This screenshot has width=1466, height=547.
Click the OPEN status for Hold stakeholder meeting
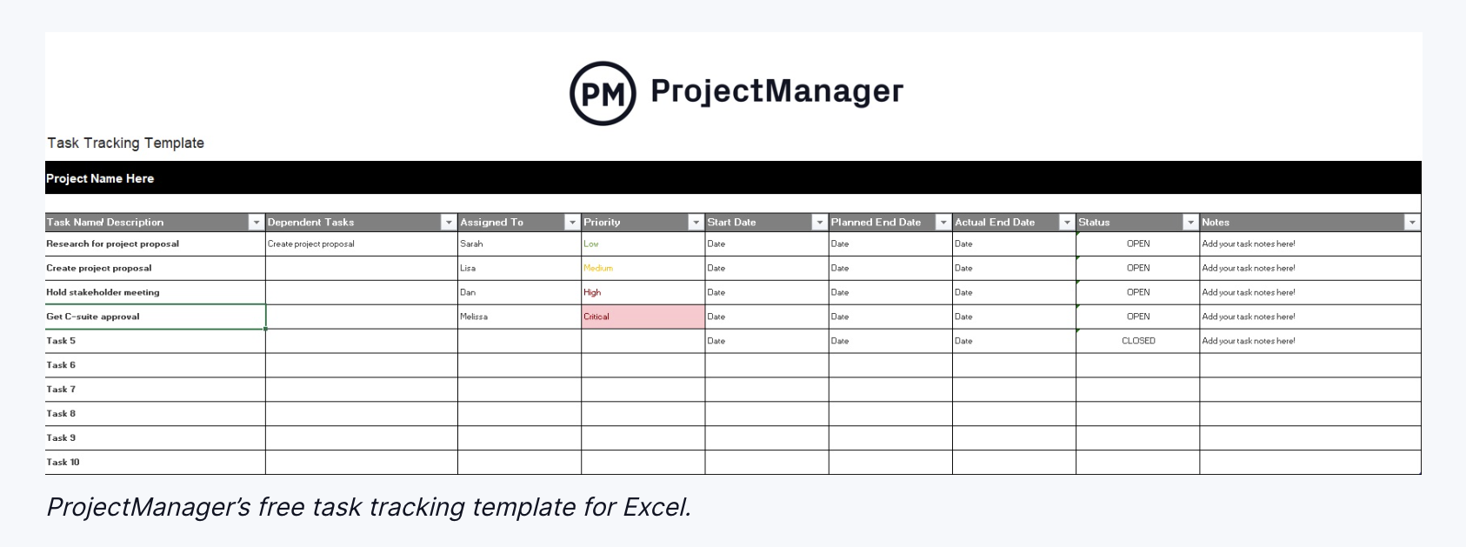point(1138,292)
